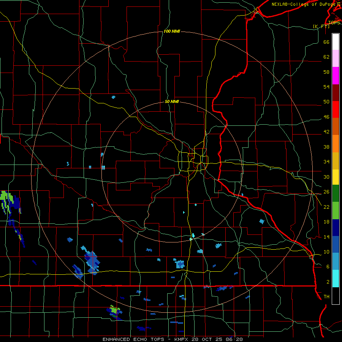Click the "ENHANCED ECHO TOPS" caption text
The image size is (342, 342).
point(133,339)
